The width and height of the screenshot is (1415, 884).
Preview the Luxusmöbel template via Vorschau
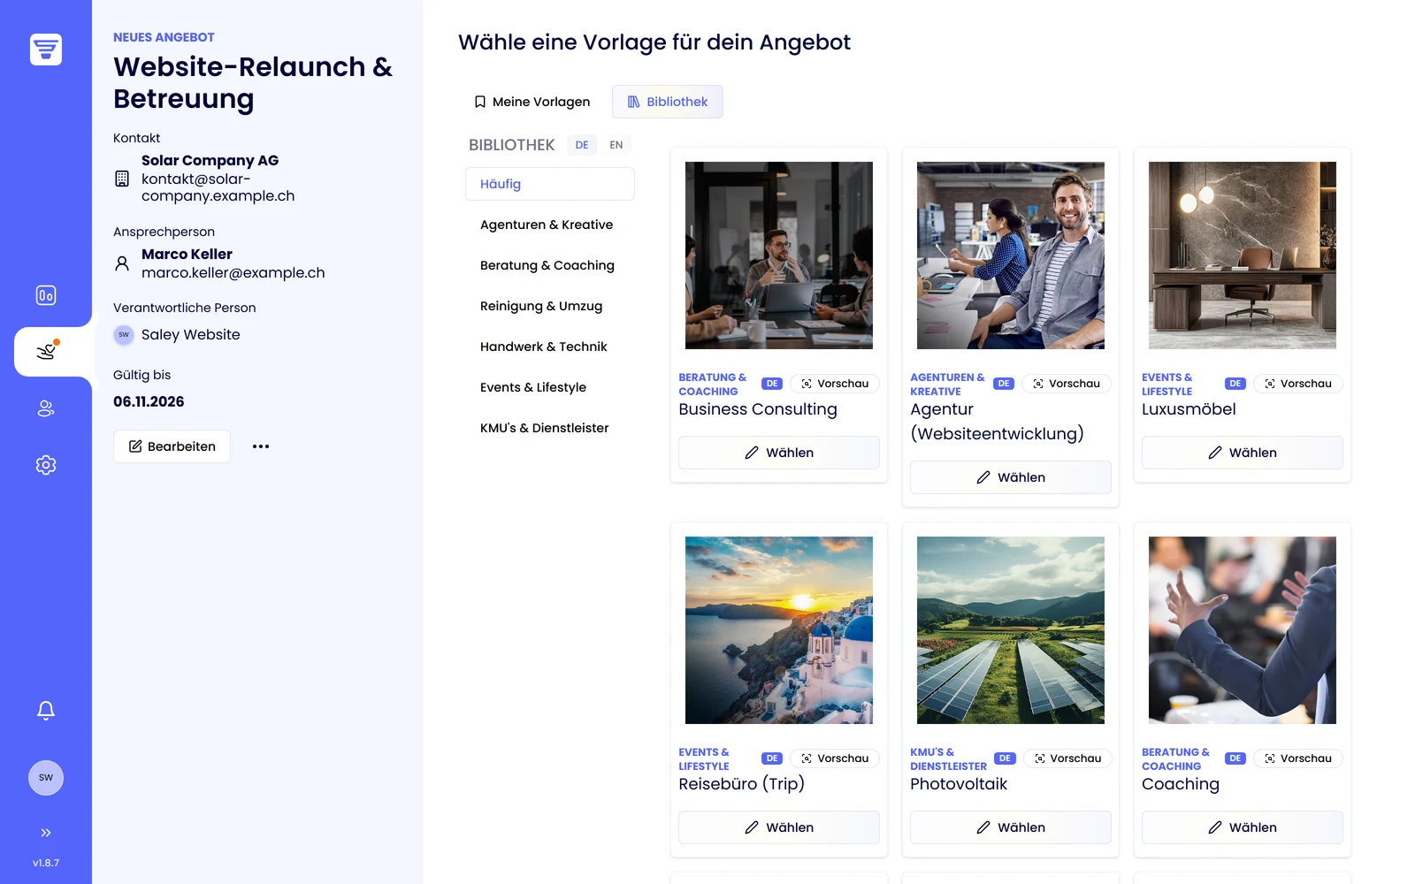click(1298, 384)
